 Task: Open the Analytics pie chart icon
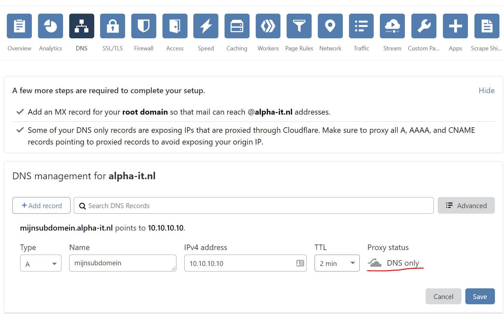(x=50, y=26)
